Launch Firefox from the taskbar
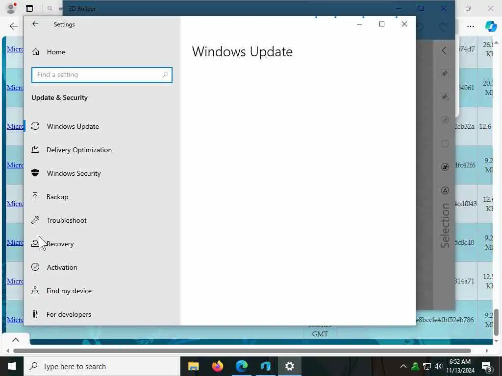Viewport: 502px width, 376px height. click(218, 366)
